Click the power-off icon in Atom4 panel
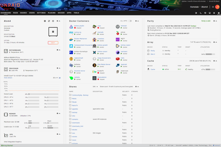Screen dimensions: 221x147 coord(53,21)
